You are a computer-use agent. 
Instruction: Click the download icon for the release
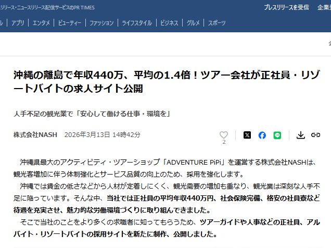(x=300, y=135)
